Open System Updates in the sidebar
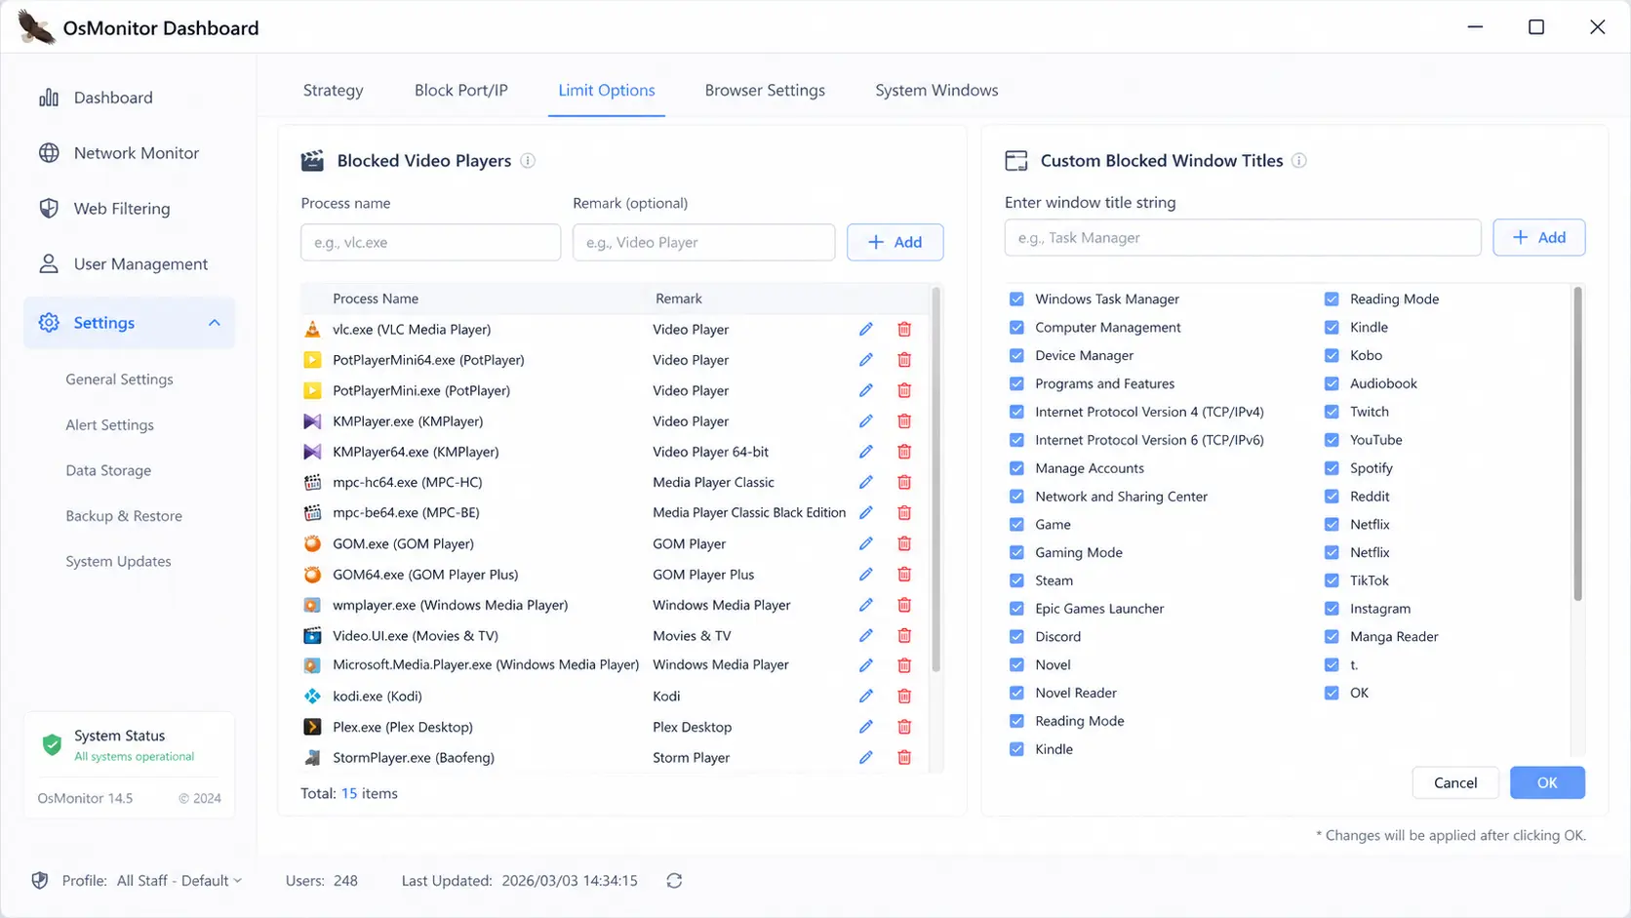 pos(118,562)
